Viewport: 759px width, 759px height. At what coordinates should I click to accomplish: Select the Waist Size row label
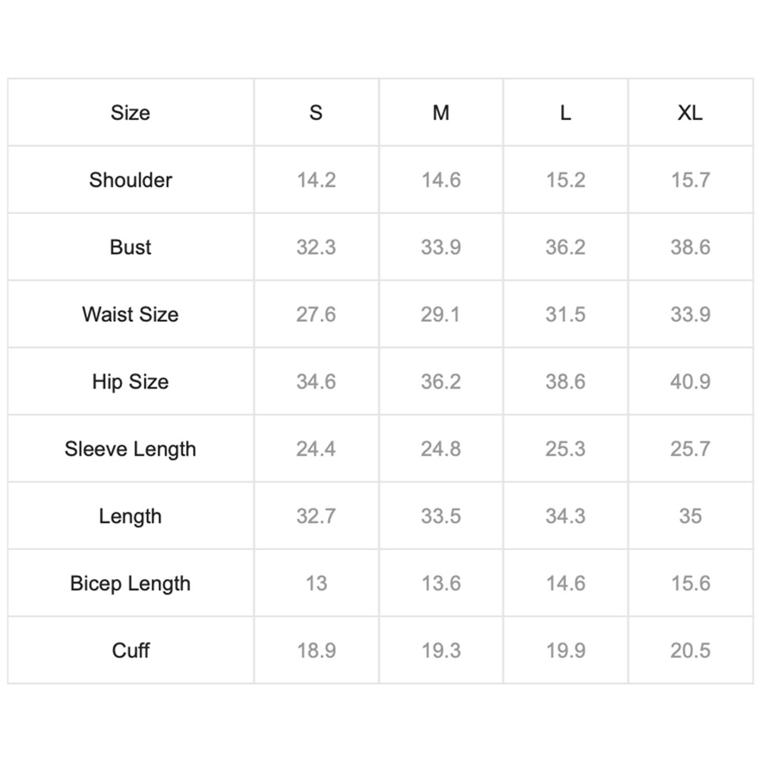[131, 315]
